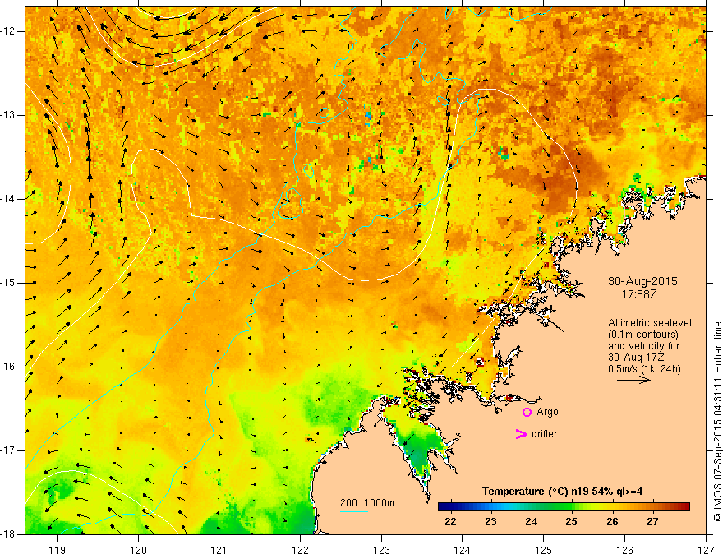
Task: Click the longitude axis label 124
Action: pos(462,550)
